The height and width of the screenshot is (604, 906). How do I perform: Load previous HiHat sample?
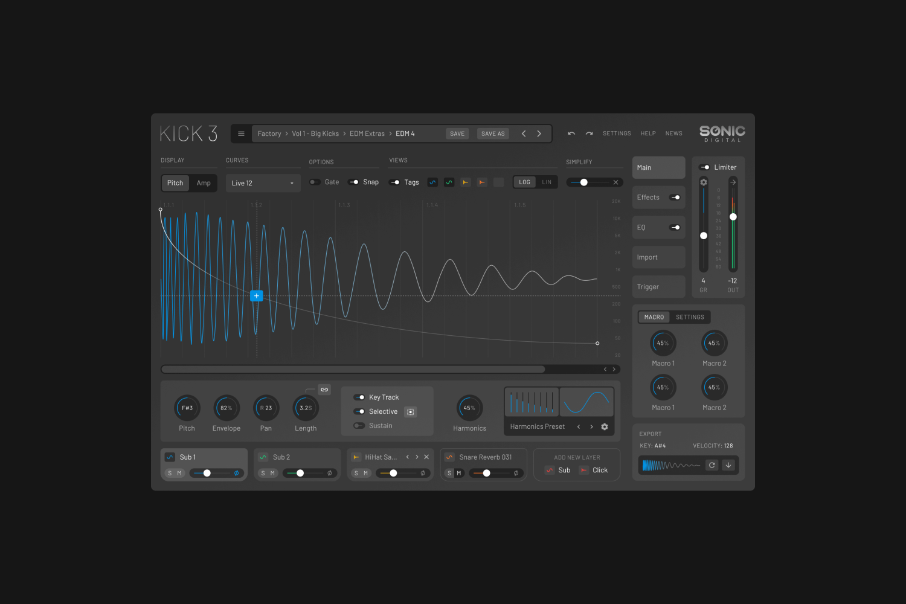pyautogui.click(x=408, y=457)
